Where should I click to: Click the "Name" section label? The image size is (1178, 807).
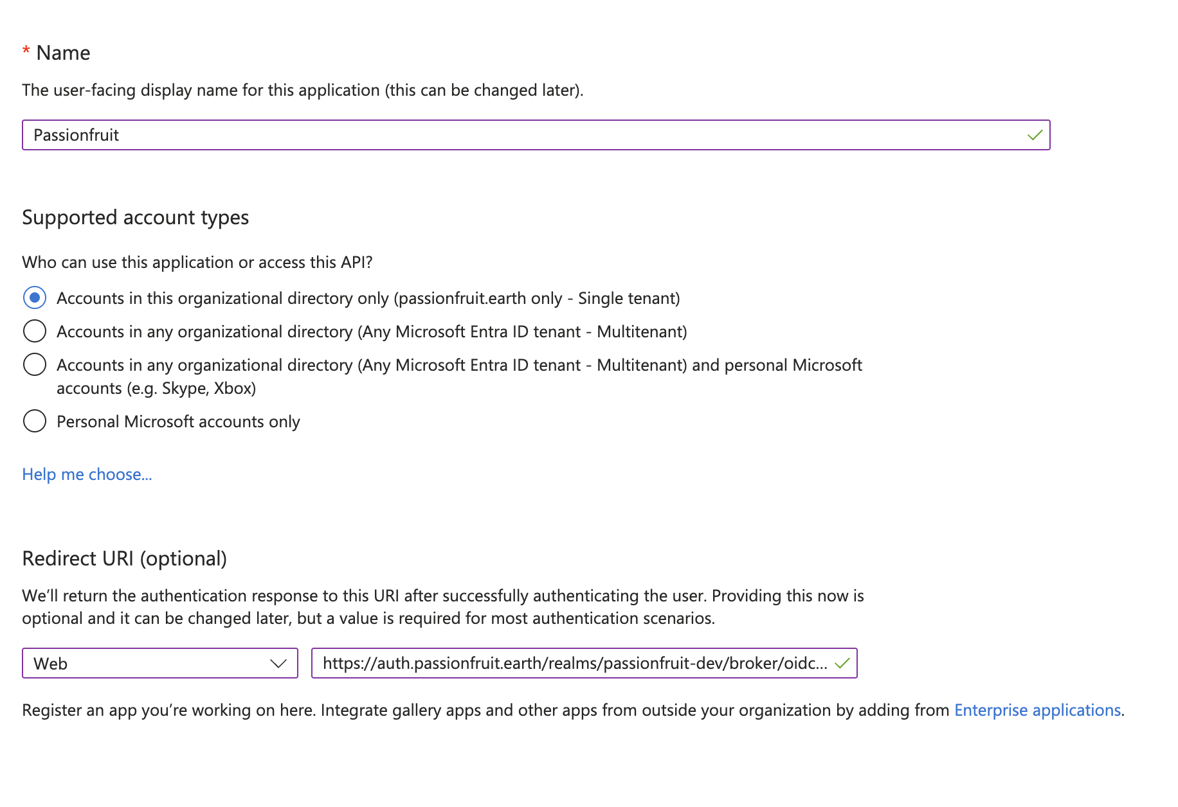(x=64, y=53)
